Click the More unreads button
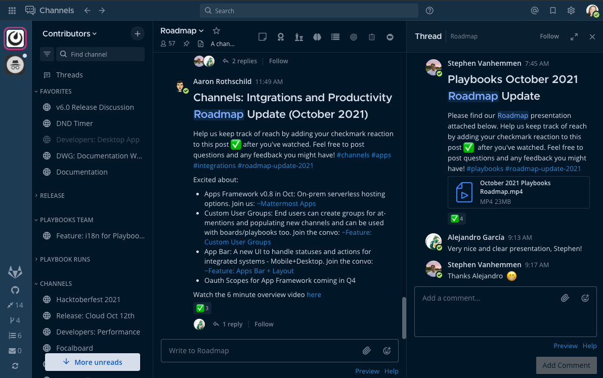The image size is (603, 378). click(x=93, y=362)
